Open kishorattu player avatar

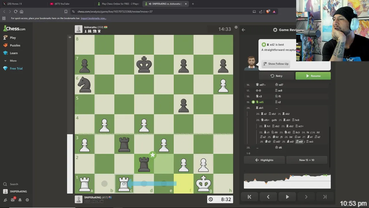click(x=78, y=29)
